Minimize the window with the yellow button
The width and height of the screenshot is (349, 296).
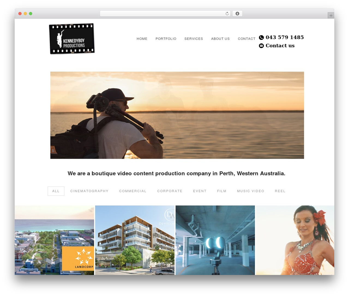click(25, 14)
